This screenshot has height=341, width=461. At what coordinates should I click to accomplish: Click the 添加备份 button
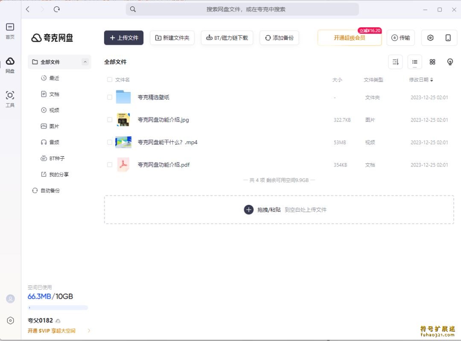pyautogui.click(x=279, y=38)
